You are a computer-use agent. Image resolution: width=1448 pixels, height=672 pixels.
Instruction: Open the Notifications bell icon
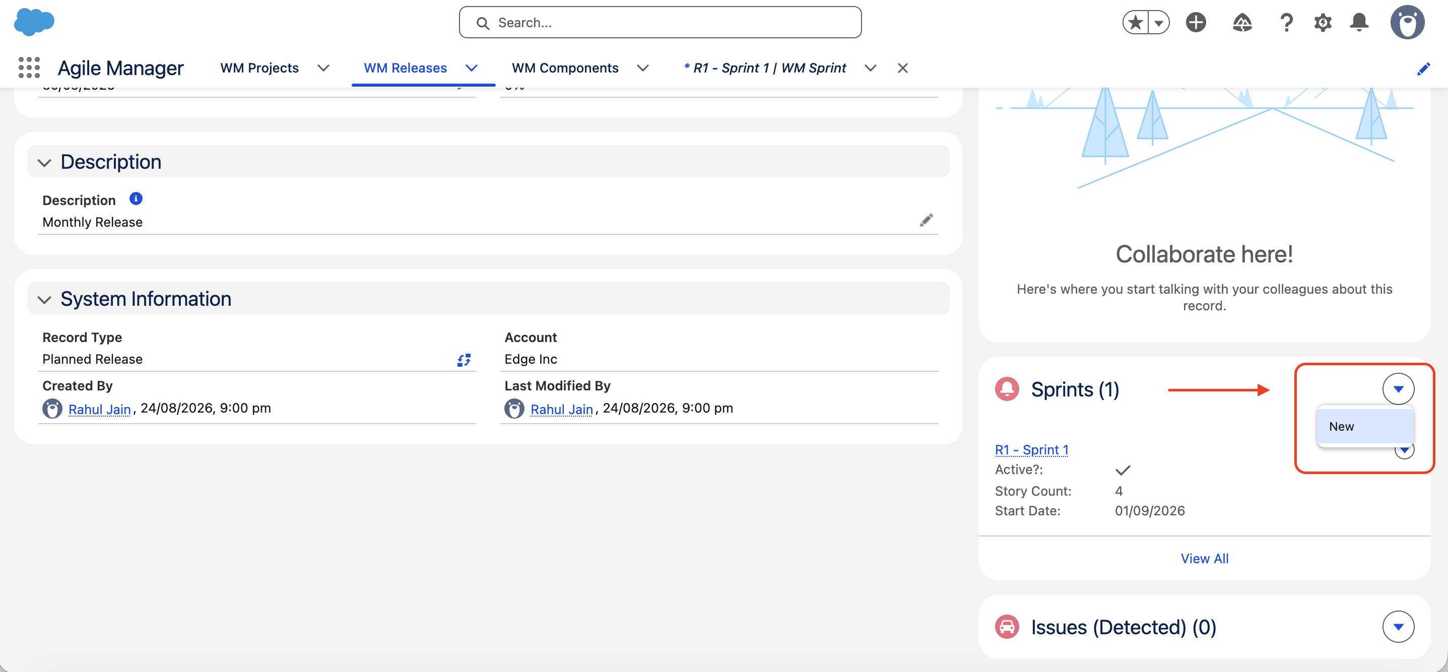click(1359, 23)
